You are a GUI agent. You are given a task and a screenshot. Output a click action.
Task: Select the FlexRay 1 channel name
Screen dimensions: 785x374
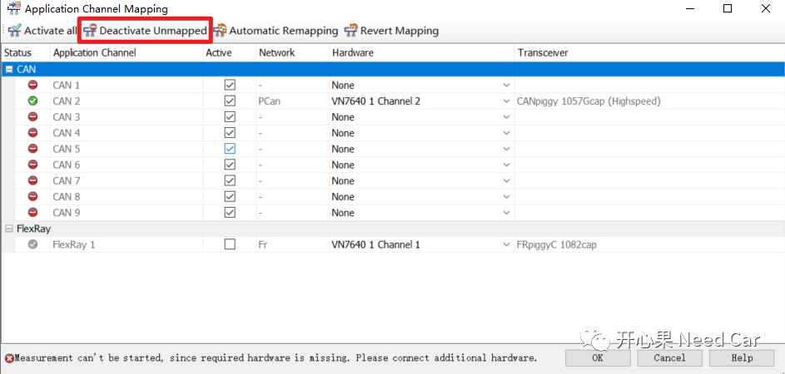(x=74, y=244)
